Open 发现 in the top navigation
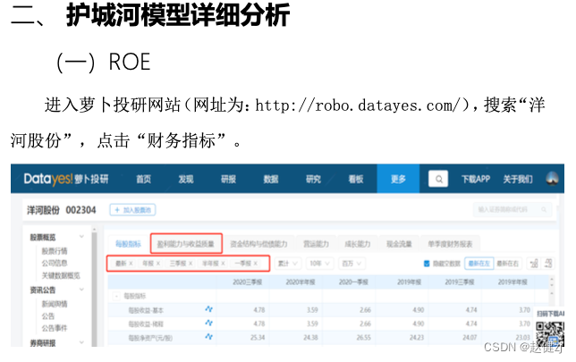576x362 pixels. coord(186,179)
